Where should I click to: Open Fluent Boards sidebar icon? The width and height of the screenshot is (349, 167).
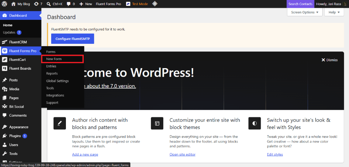pos(5,69)
